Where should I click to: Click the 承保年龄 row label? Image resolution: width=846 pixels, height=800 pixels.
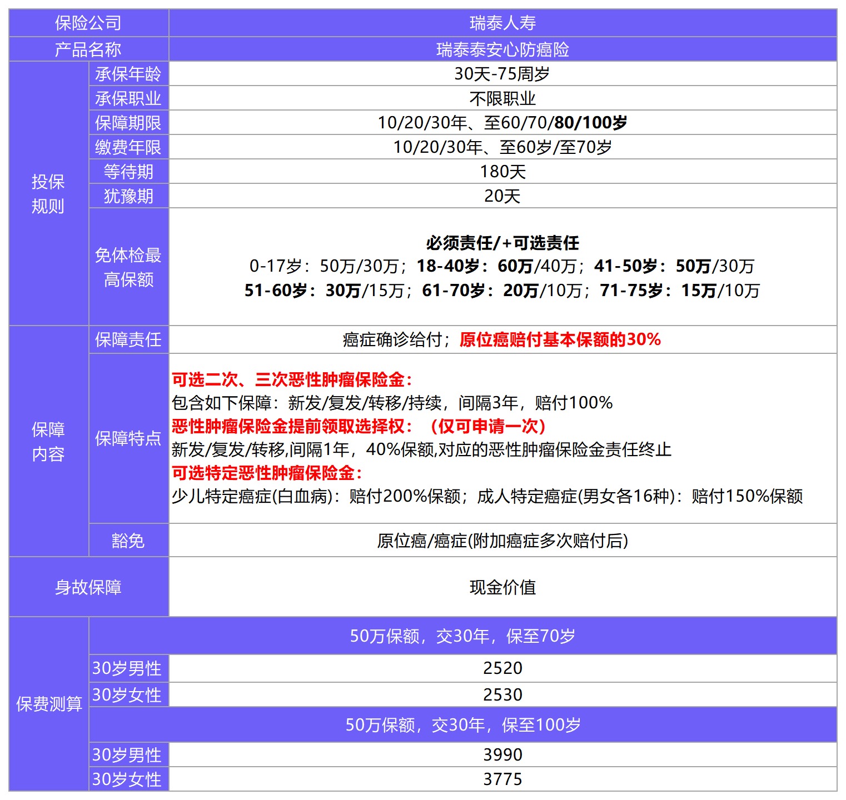coord(128,74)
